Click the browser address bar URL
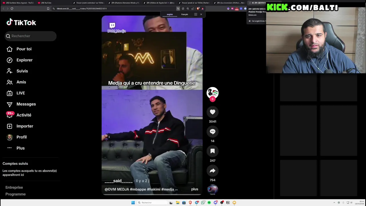366x206 pixels. click(81, 9)
